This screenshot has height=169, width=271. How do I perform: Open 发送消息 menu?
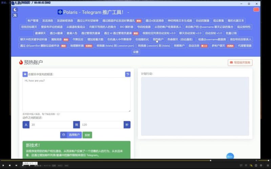tap(47, 21)
